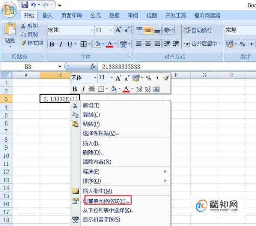Toggle bold in ribbon font group

(52, 44)
